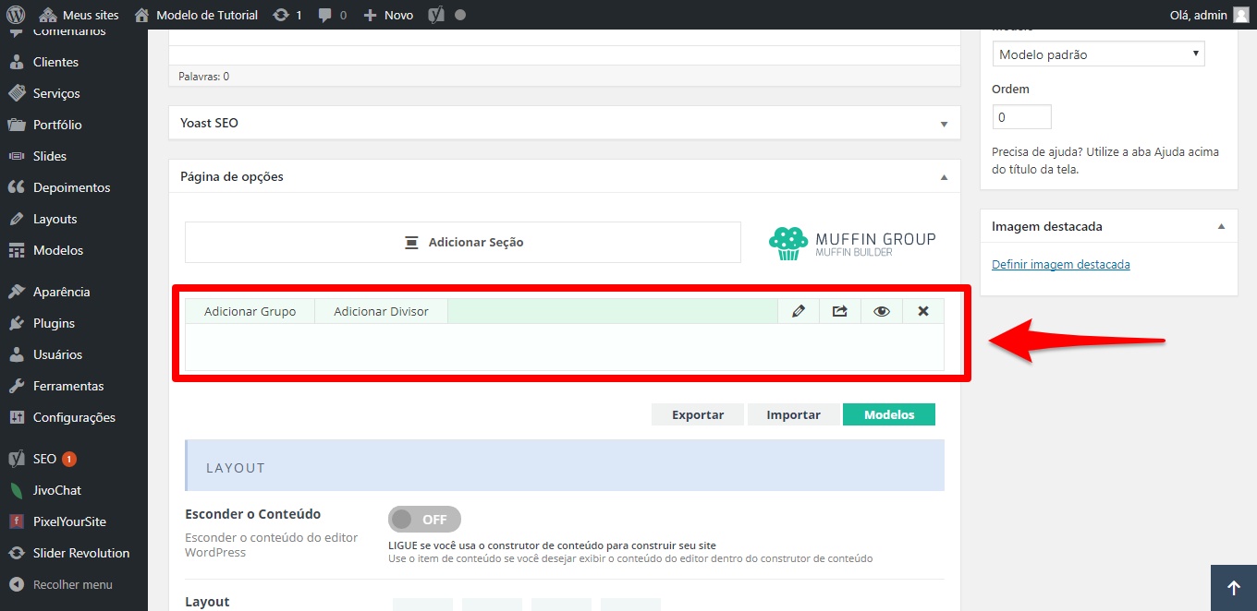Click the Adicionar Seção button
This screenshot has height=611, width=1257.
(x=463, y=242)
